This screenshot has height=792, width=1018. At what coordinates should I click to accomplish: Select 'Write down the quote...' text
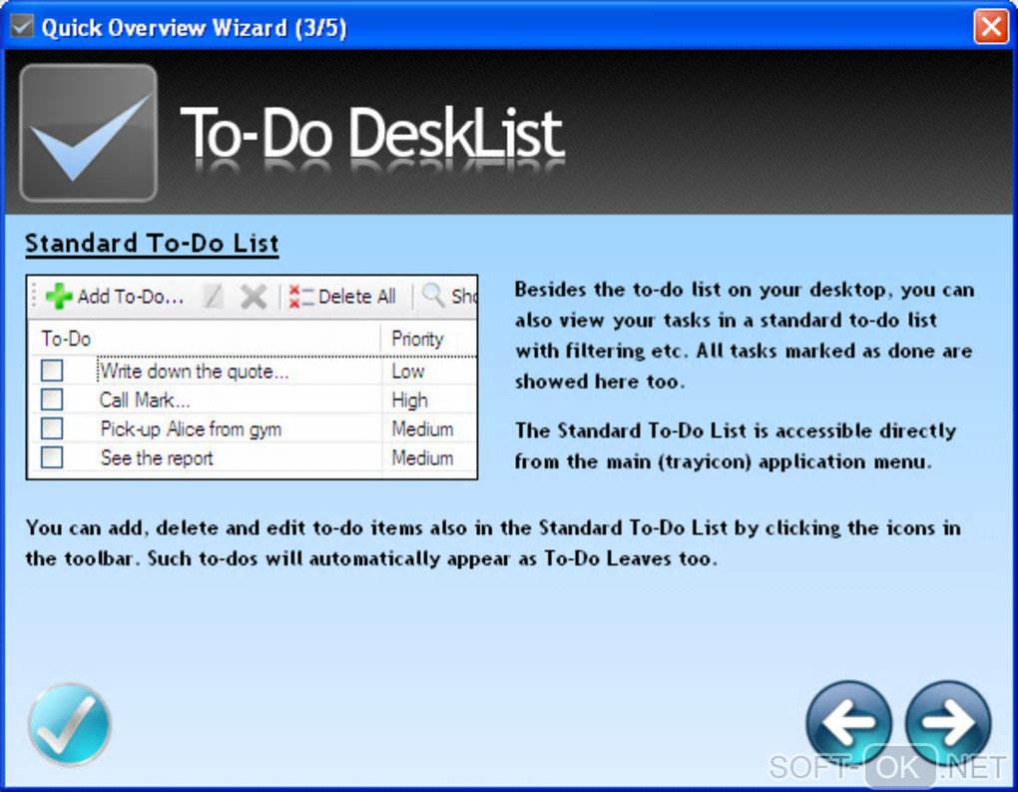(195, 371)
